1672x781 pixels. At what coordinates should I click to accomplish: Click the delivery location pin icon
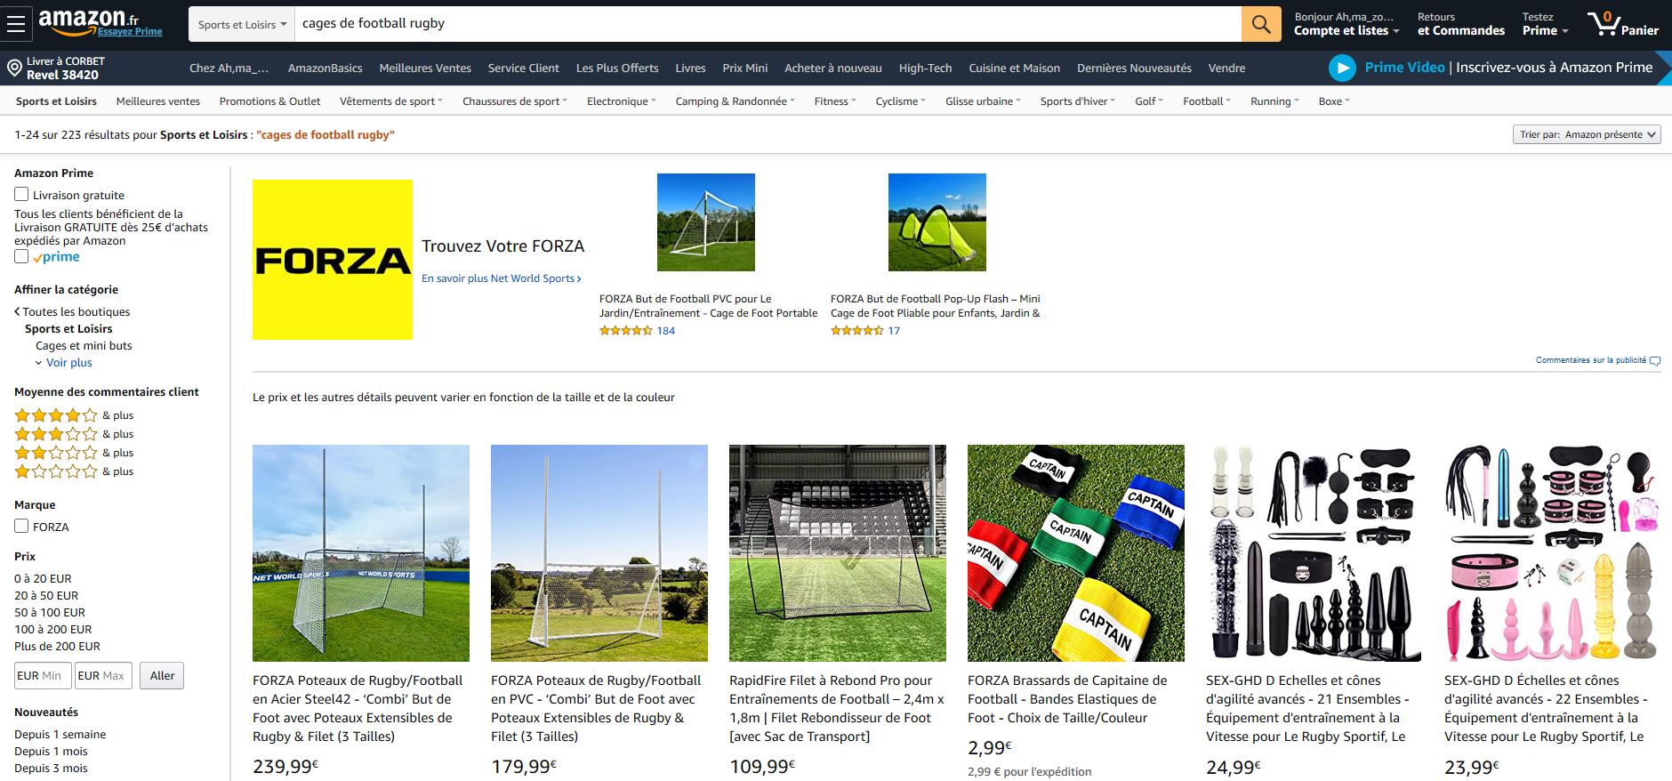pyautogui.click(x=14, y=68)
